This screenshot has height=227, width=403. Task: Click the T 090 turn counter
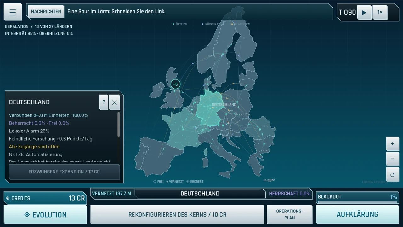[347, 12]
